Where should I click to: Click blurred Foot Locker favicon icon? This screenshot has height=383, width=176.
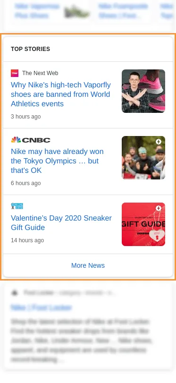coord(15,293)
